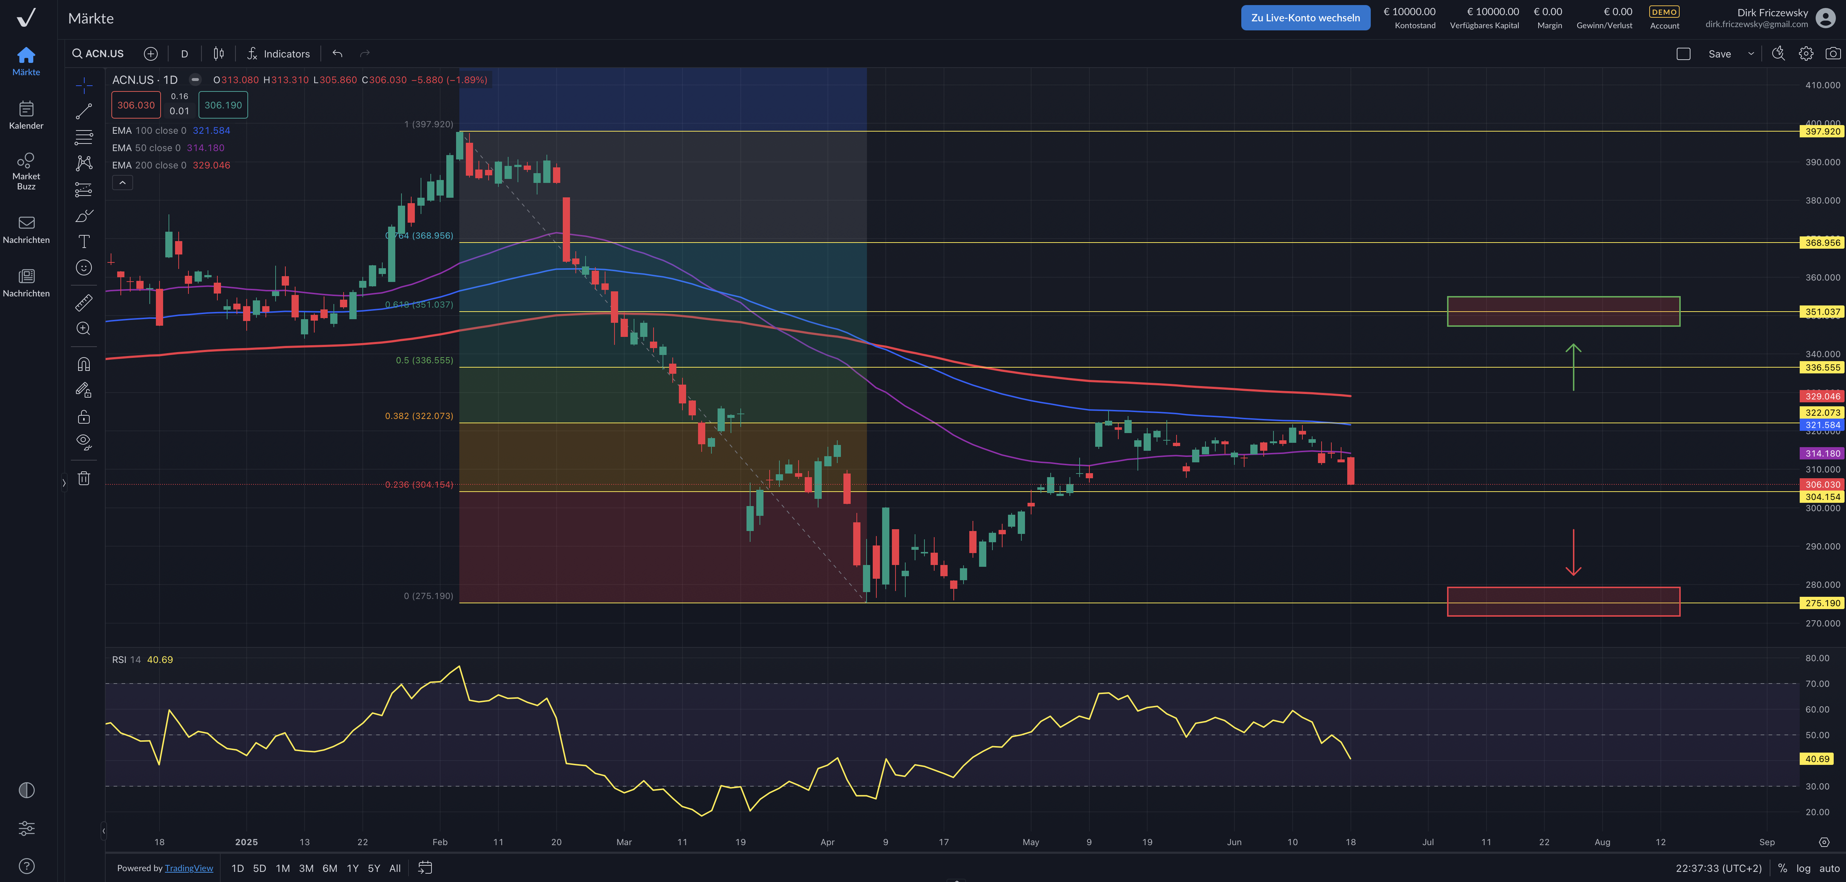Screen dimensions: 1846x882
Task: Toggle dark light theme contrast icon
Action: point(26,789)
